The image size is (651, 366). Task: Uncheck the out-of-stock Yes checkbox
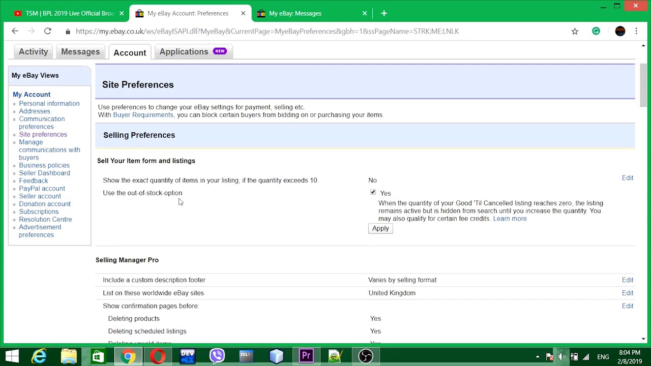(x=373, y=192)
